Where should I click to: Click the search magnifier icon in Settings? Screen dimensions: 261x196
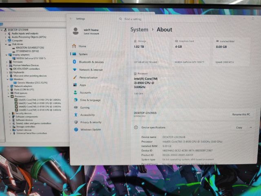120,19
